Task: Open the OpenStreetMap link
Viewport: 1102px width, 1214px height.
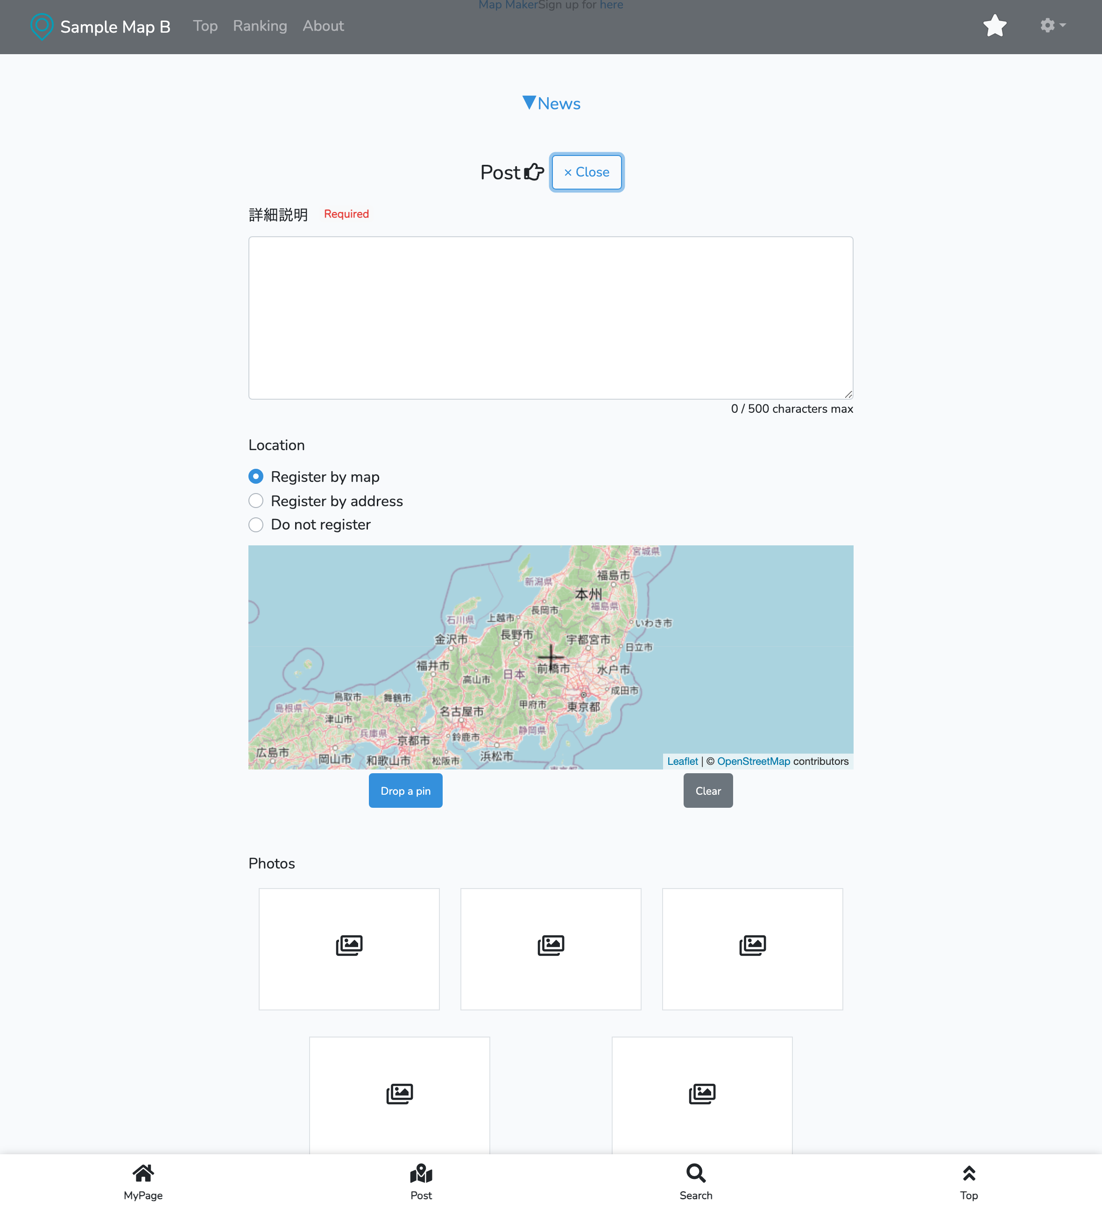Action: coord(753,761)
